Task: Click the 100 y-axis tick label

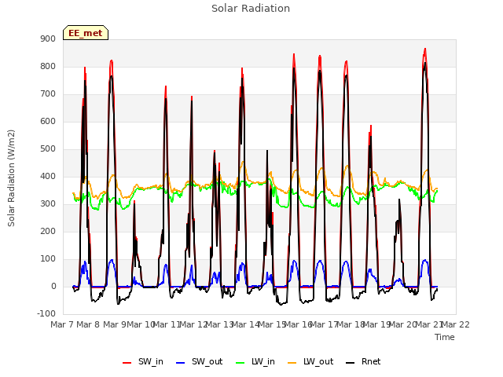Action: [x=48, y=259]
